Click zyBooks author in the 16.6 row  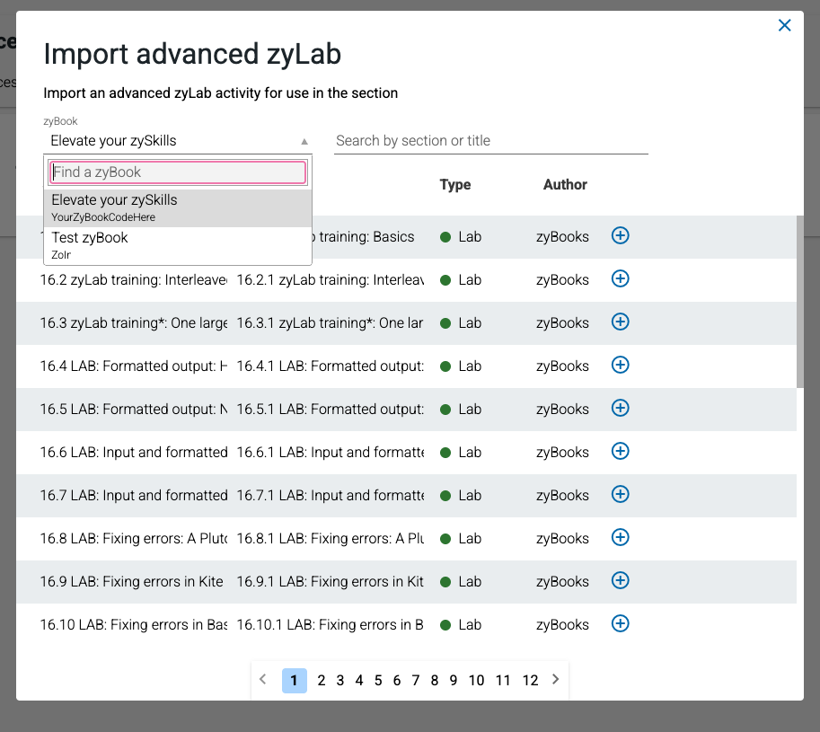[562, 453]
